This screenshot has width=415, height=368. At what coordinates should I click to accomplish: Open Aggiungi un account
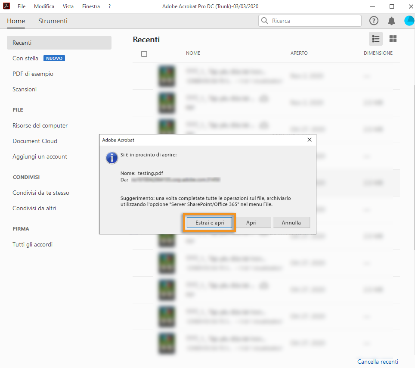39,156
